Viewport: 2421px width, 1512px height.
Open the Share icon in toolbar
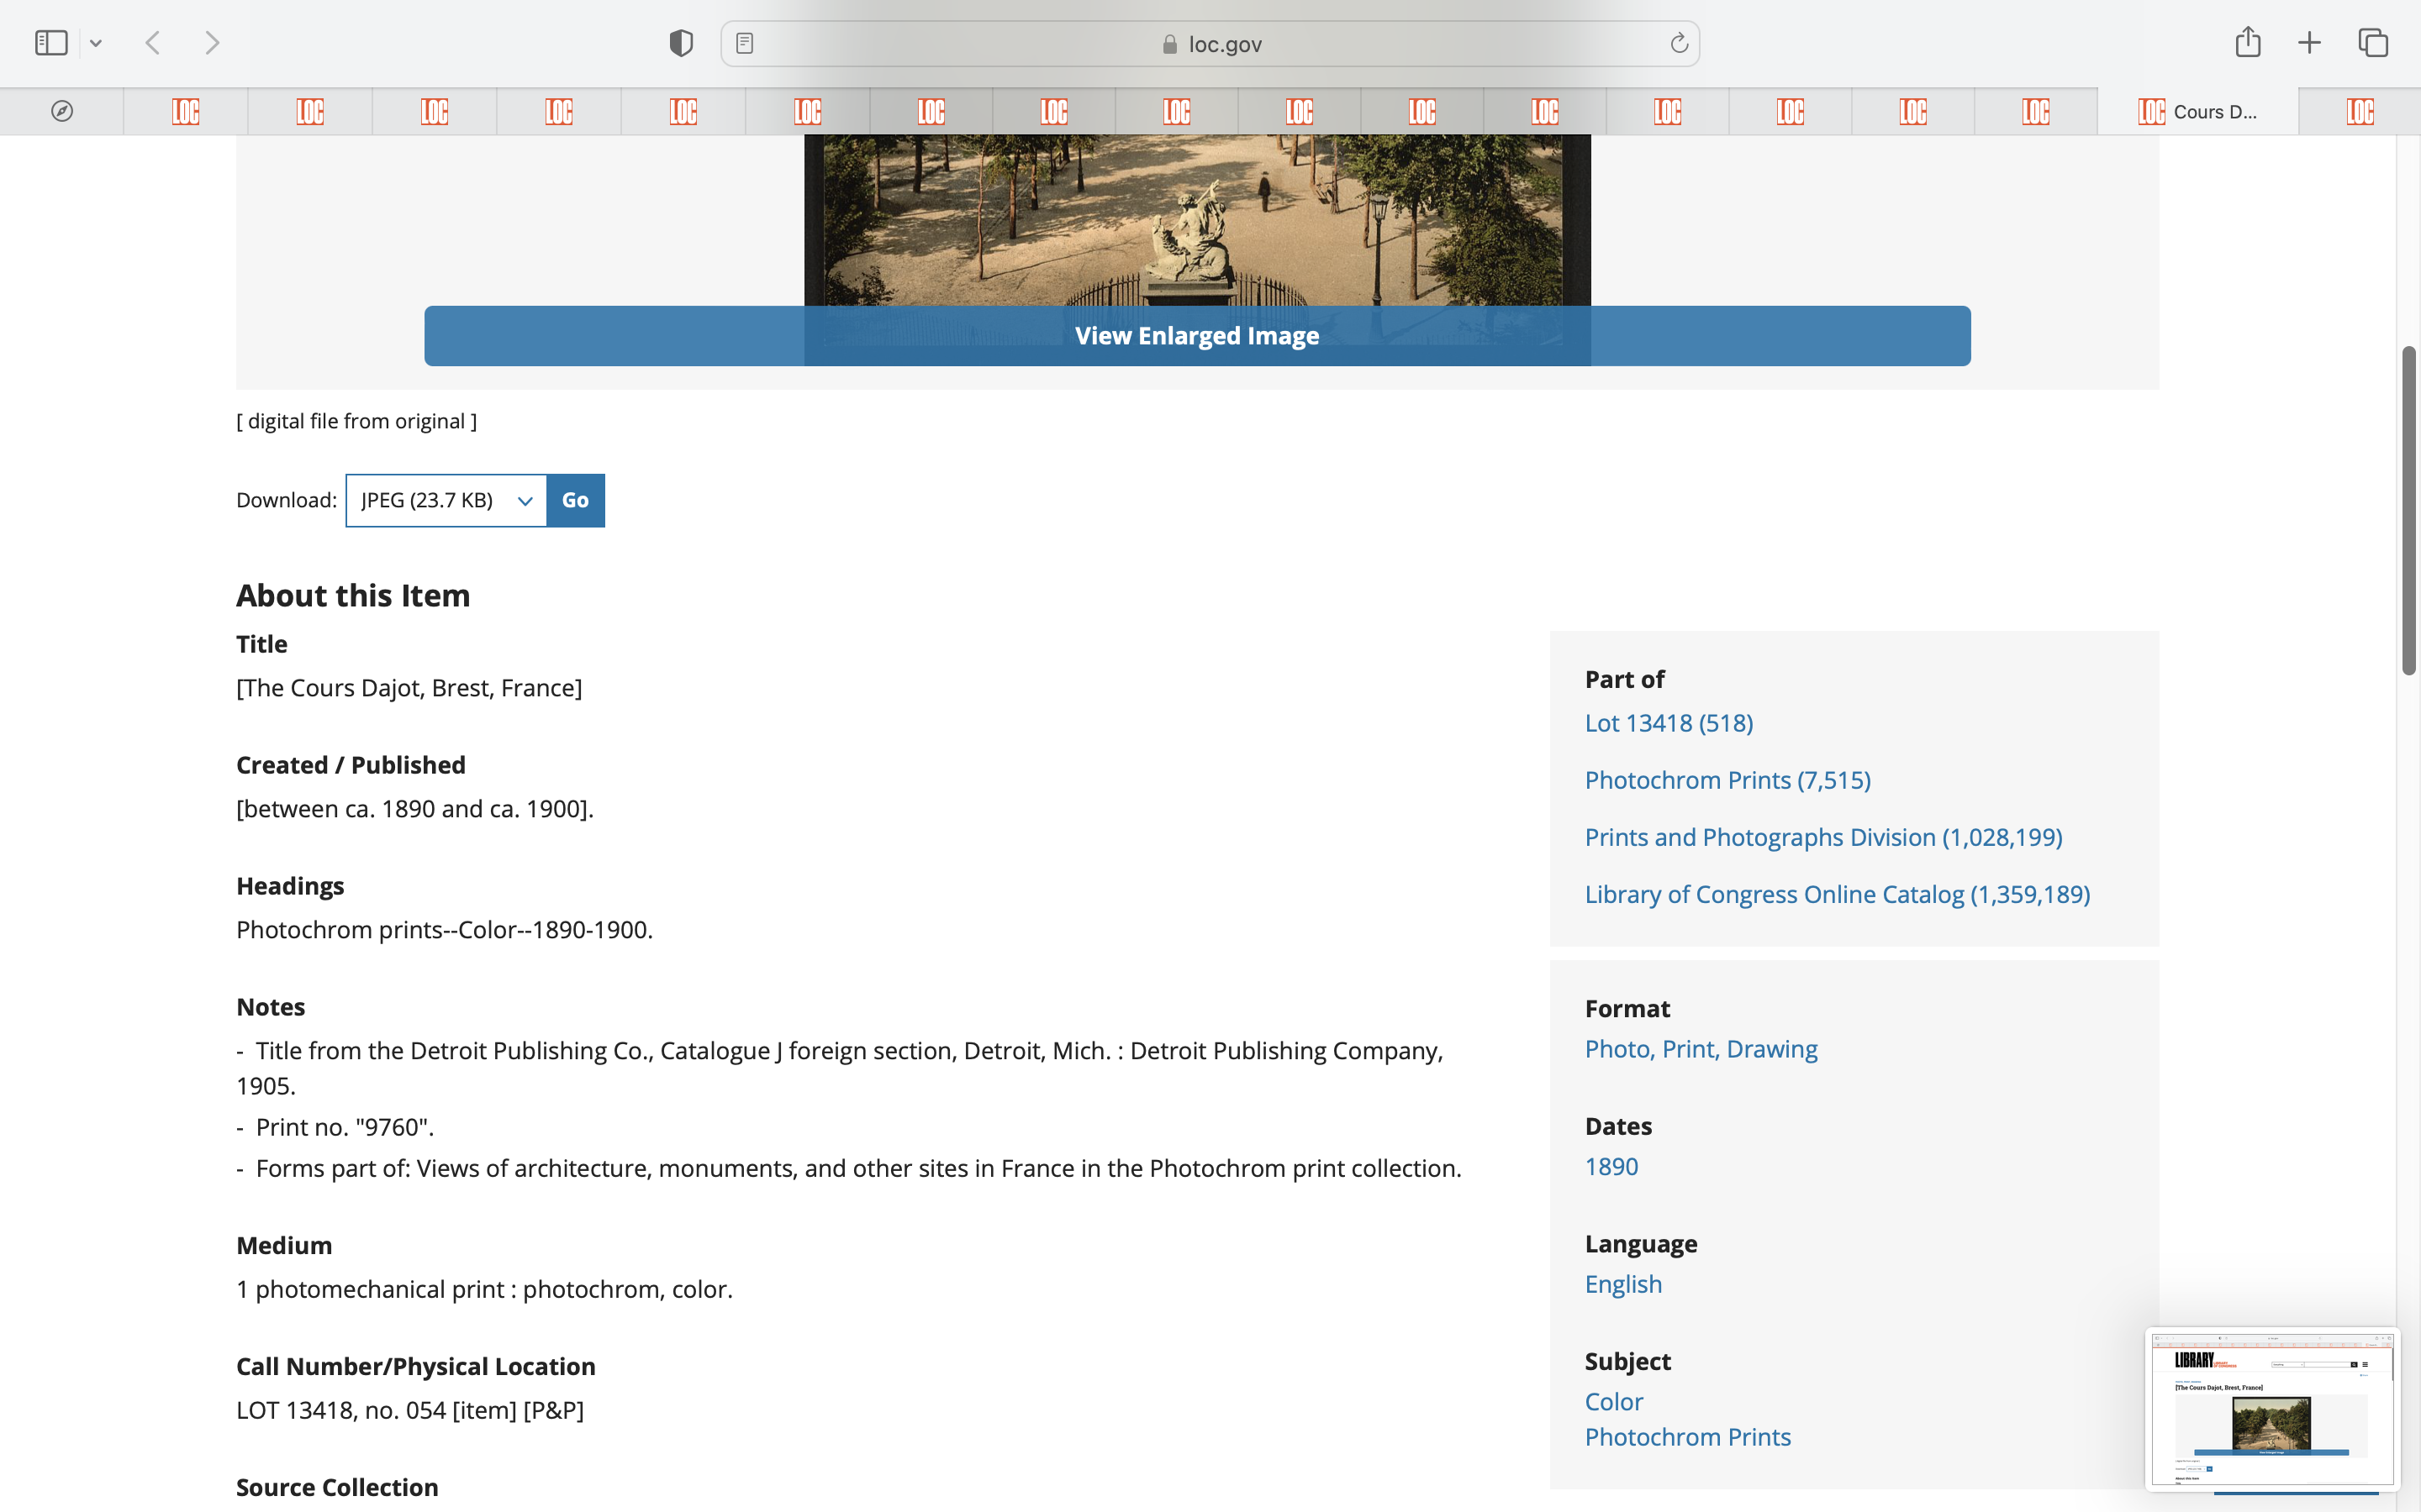click(x=2248, y=42)
